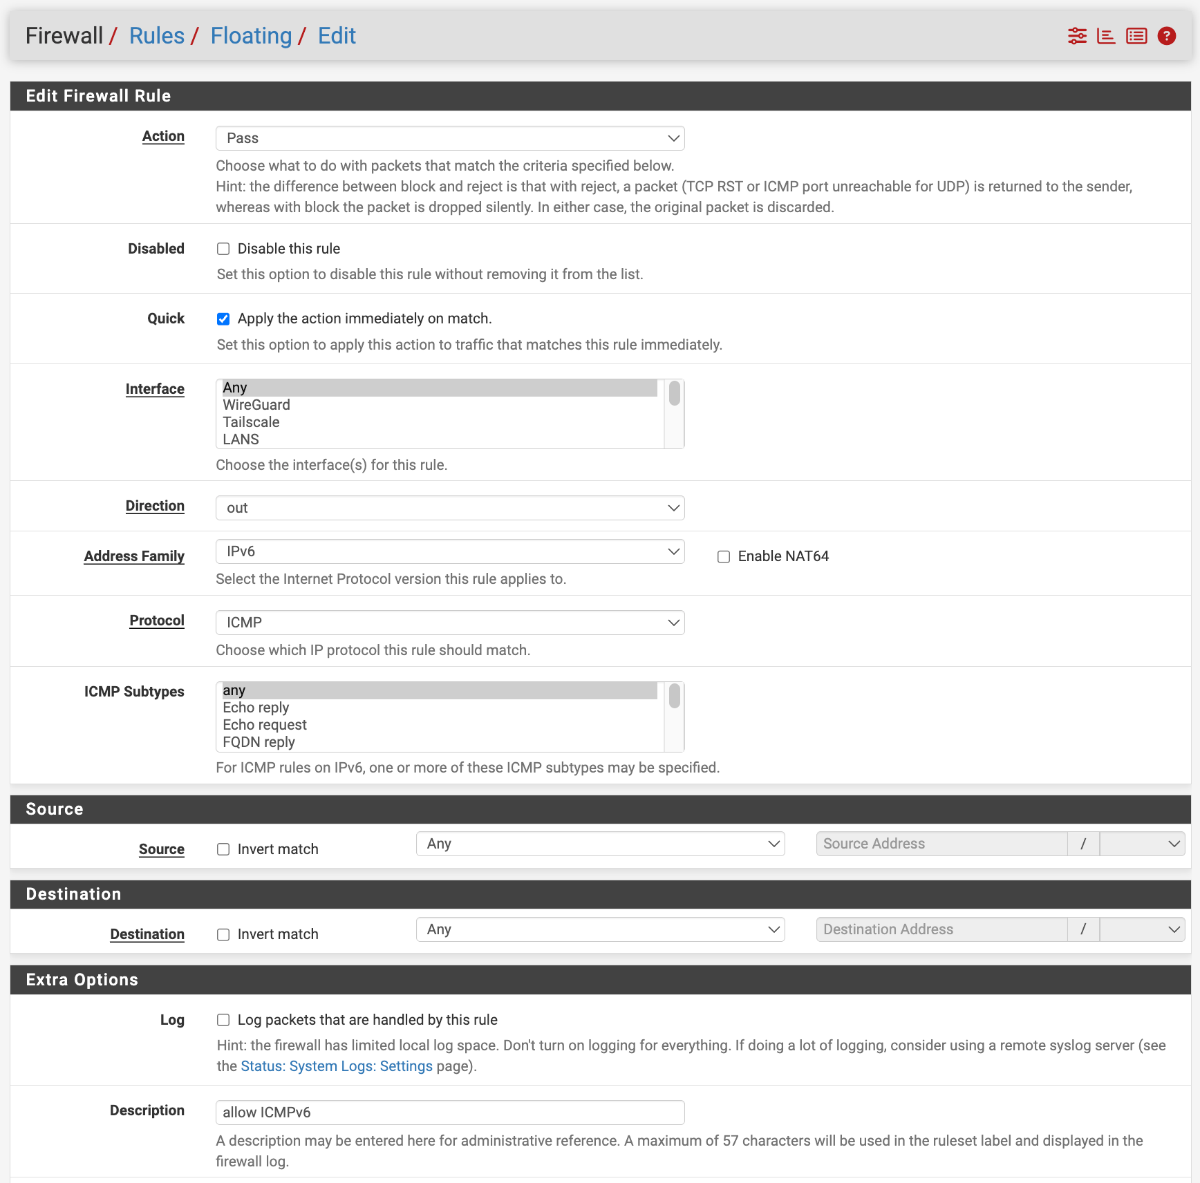This screenshot has height=1183, width=1200.
Task: Click the red help question mark icon
Action: pos(1166,36)
